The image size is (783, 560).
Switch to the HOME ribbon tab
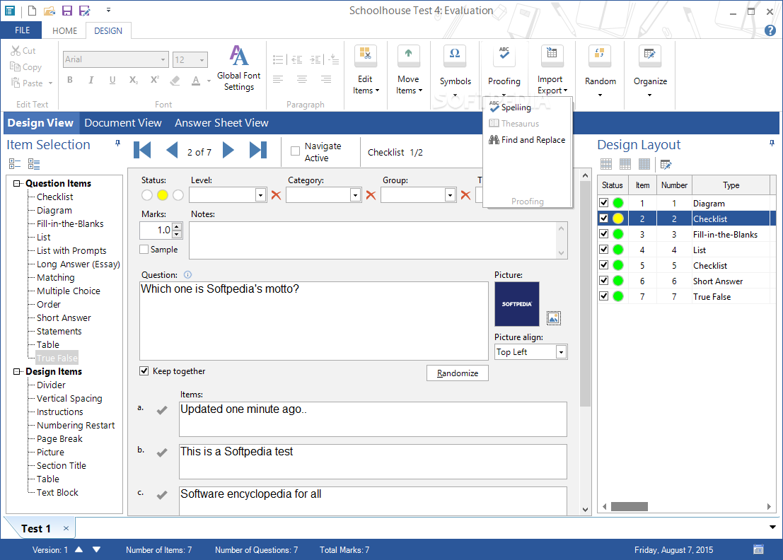tap(65, 31)
